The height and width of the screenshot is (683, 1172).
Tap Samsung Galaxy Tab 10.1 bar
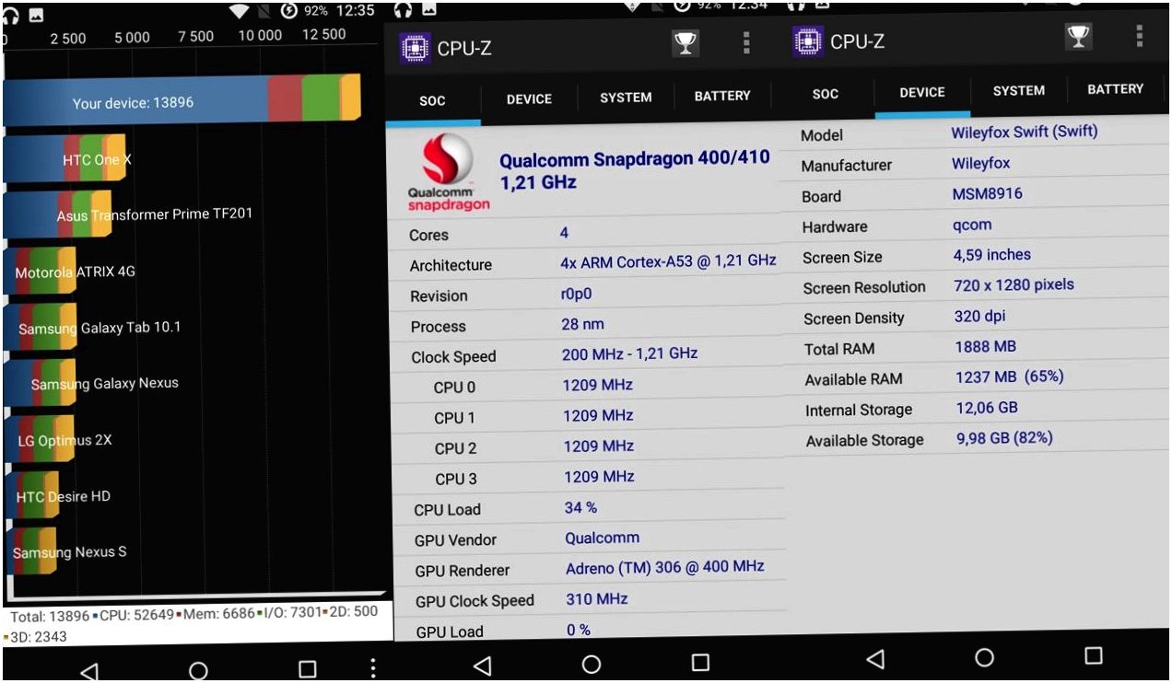point(40,327)
